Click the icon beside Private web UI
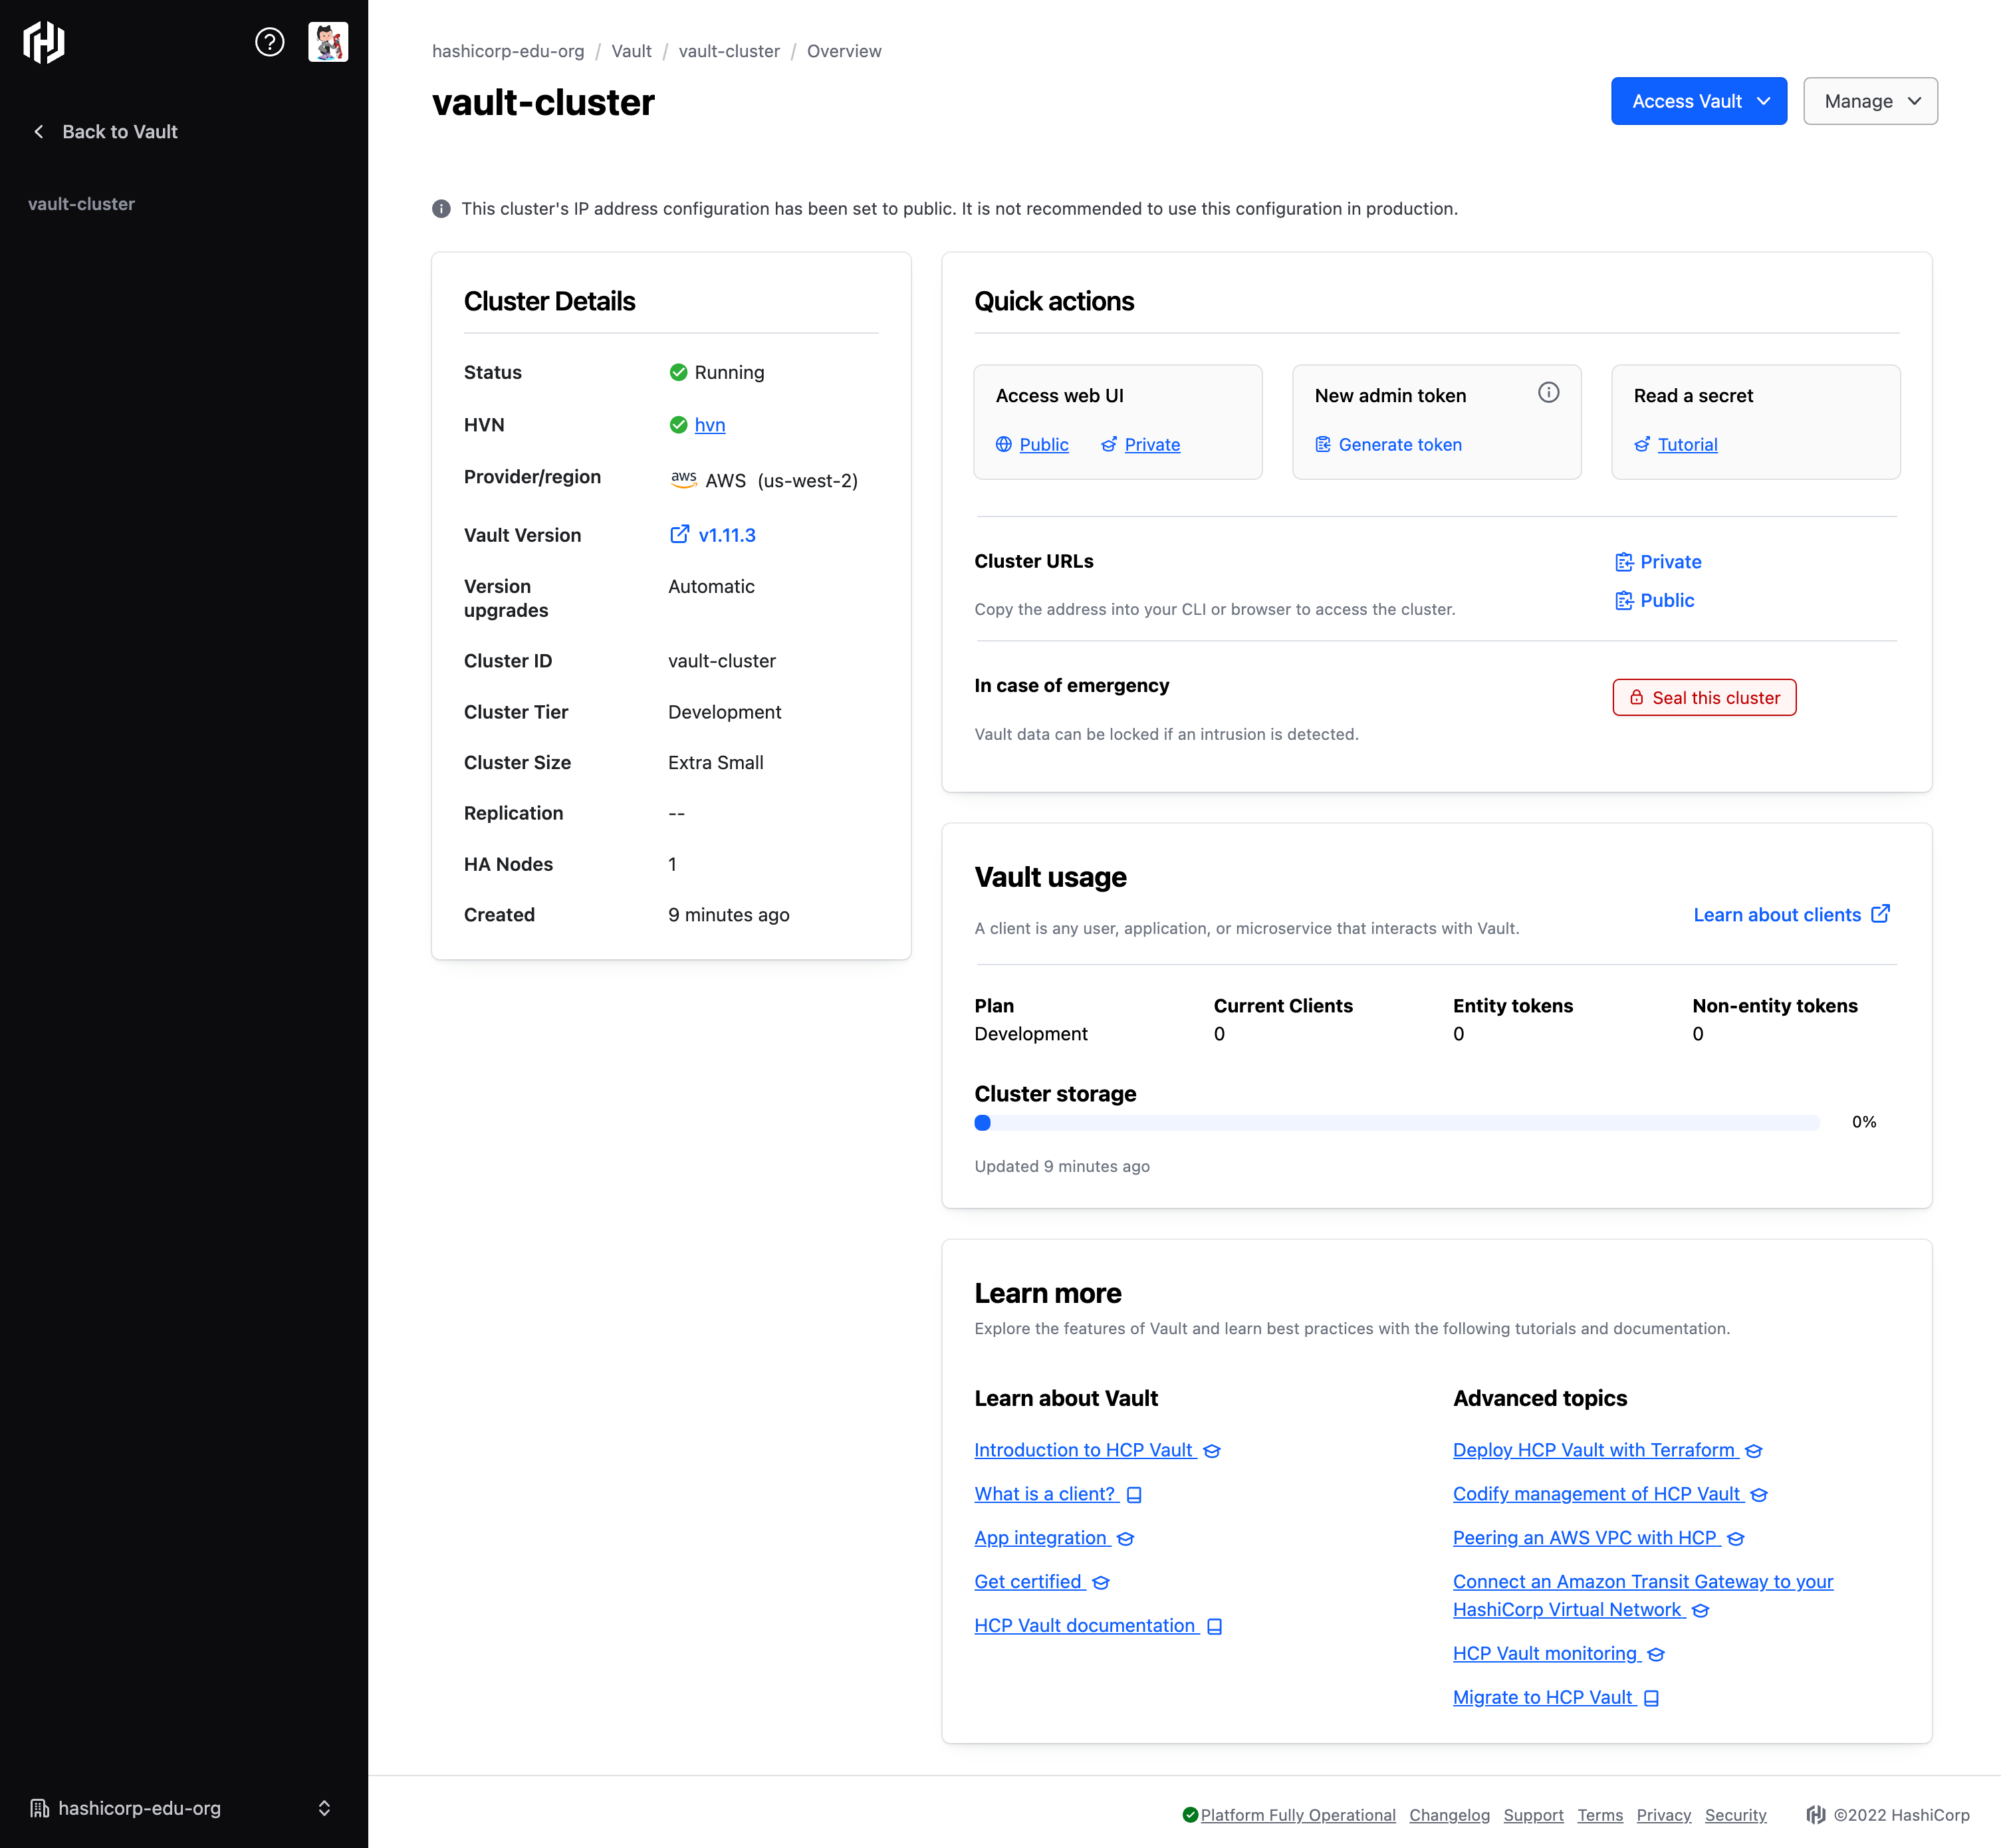Image resolution: width=2001 pixels, height=1848 pixels. point(1109,445)
